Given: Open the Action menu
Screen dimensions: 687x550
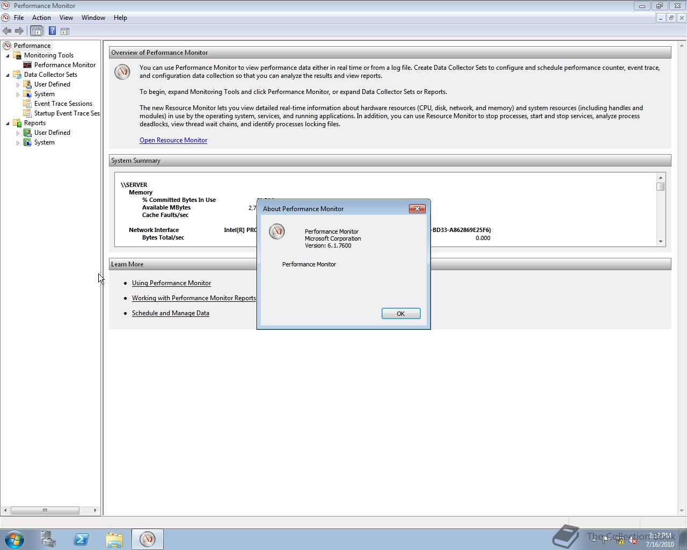Looking at the screenshot, I should tap(41, 18).
